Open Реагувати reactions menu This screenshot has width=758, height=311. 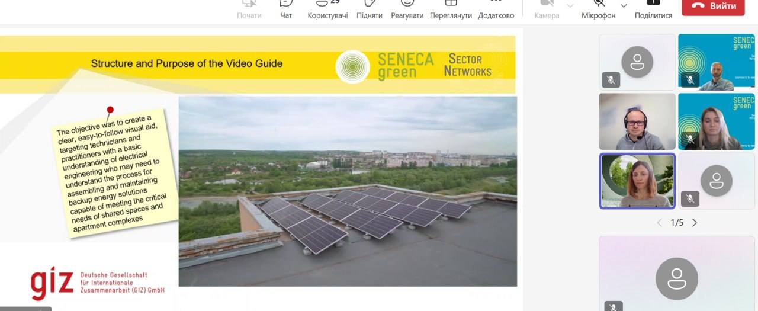[407, 9]
